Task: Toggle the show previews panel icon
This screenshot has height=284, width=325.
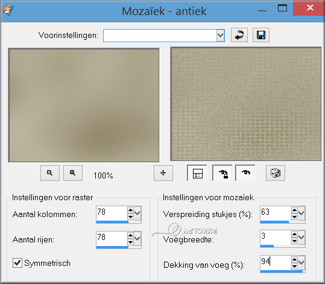Action: coord(197,173)
